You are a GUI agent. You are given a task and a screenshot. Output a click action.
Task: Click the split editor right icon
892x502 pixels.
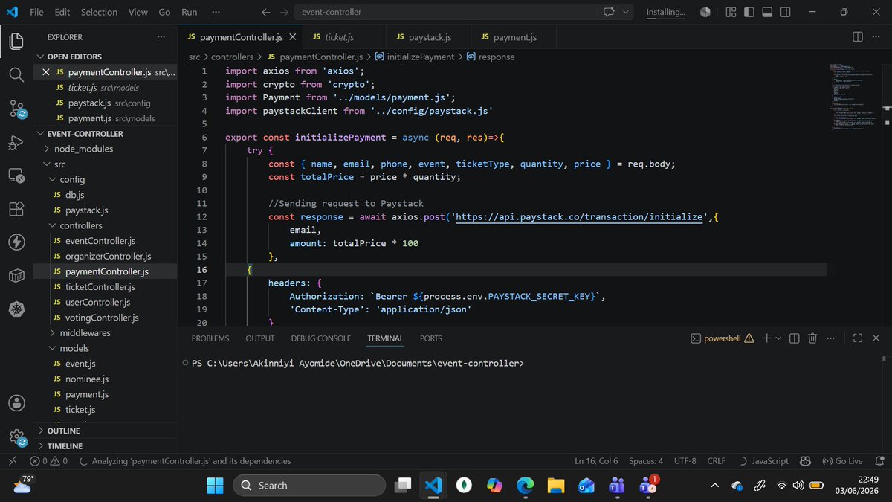coord(857,36)
